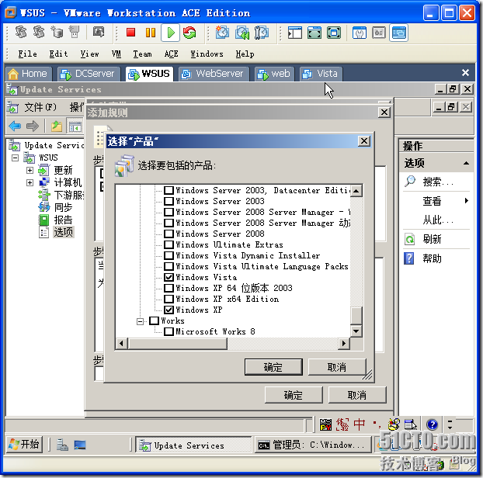The width and height of the screenshot is (483, 478).
Task: Click the orange Suspend VM icon
Action: click(x=151, y=33)
